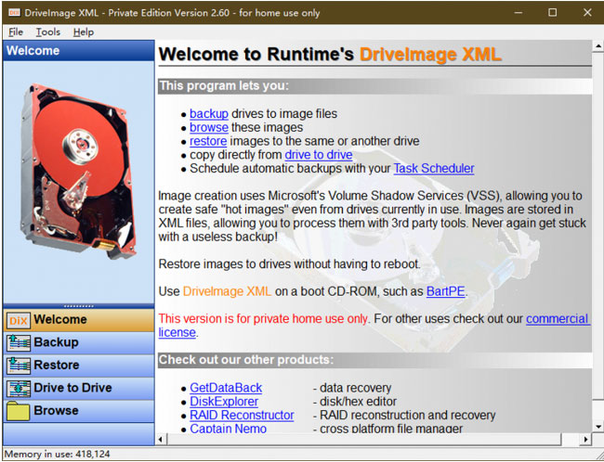604x462 pixels.
Task: Open the yellow Browse folder icon
Action: (18, 411)
